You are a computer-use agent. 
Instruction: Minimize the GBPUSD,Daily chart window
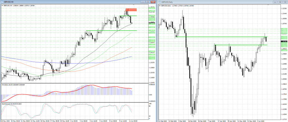[x=275, y=2]
